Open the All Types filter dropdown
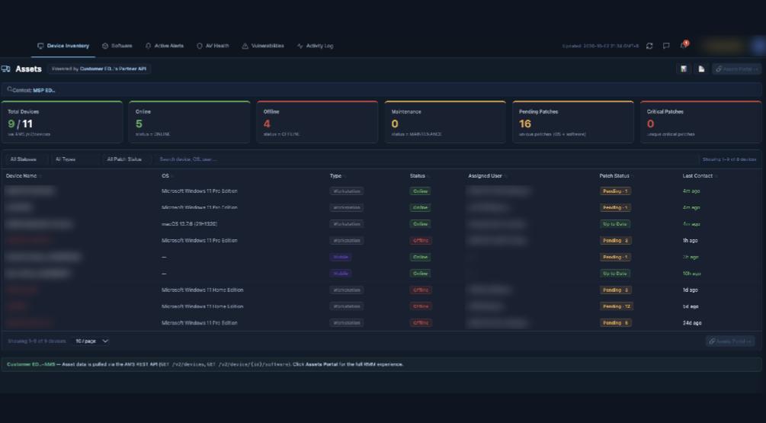The image size is (766, 423). click(75, 159)
